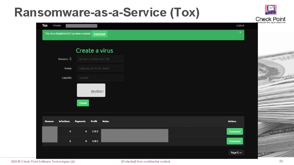Click the Infections column header
This screenshot has width=294, height=165.
[64, 121]
